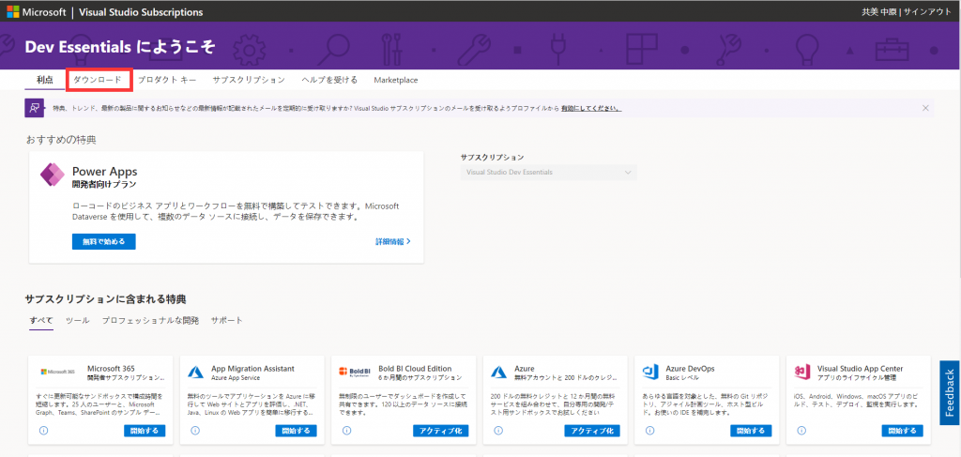Click アクティブ化 on the Azure card
This screenshot has height=457, width=961.
591,431
